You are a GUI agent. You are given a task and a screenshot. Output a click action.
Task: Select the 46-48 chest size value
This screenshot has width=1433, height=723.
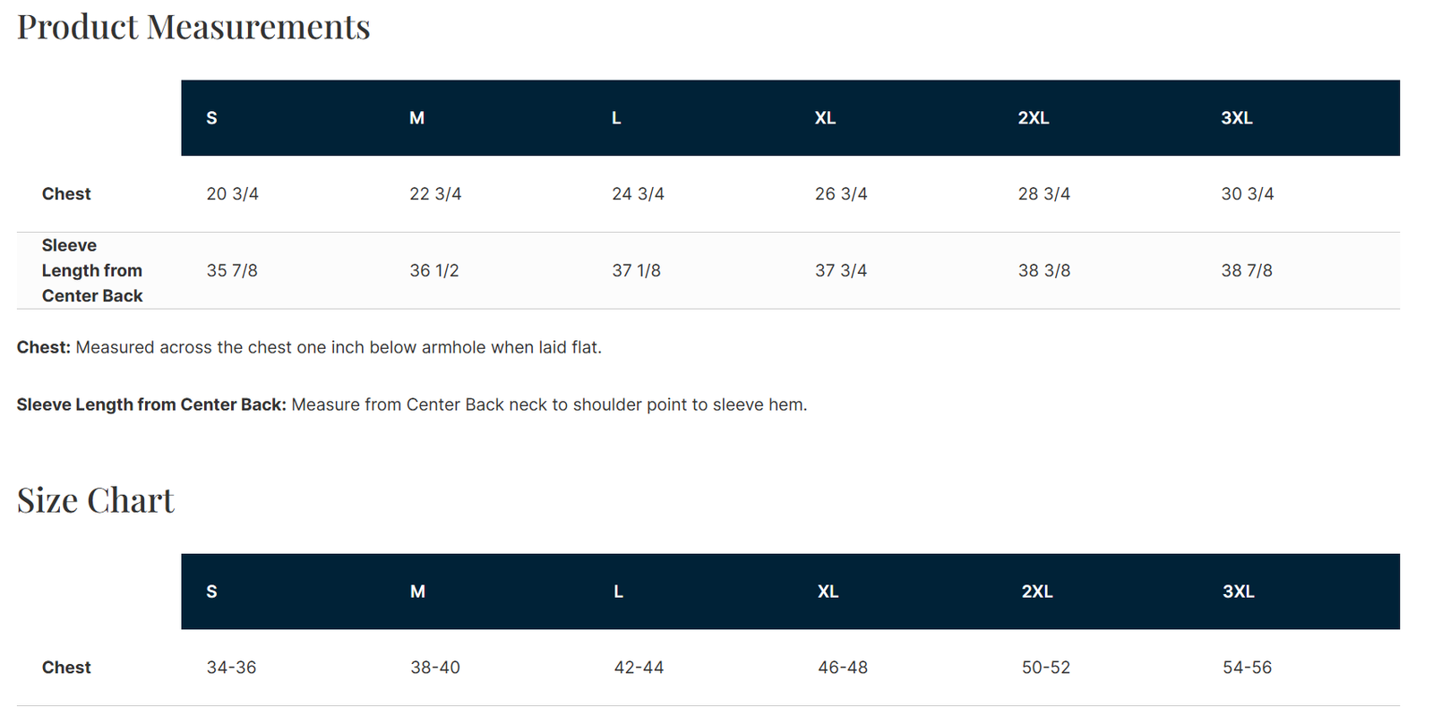coord(842,668)
